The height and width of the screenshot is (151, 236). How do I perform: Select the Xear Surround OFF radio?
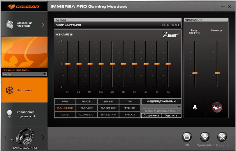coord(173,25)
